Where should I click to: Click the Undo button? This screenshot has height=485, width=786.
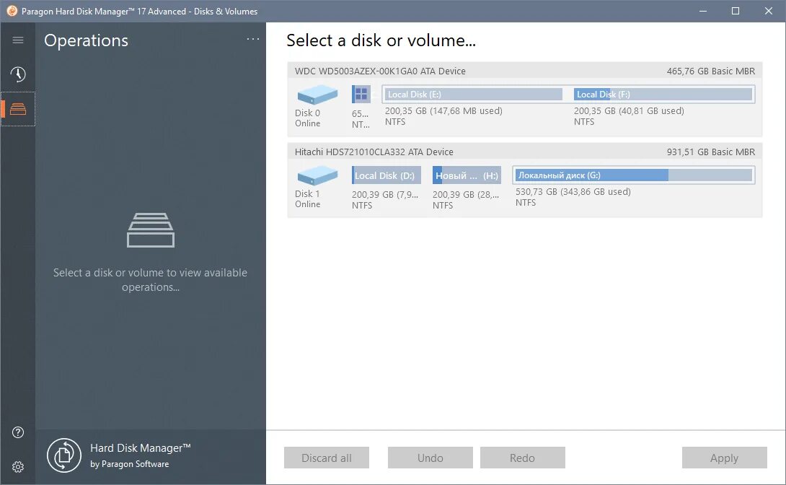click(430, 458)
